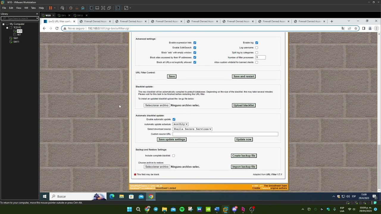Open guest Chrome three-dot menu
381x214 pixels.
pos(376,28)
